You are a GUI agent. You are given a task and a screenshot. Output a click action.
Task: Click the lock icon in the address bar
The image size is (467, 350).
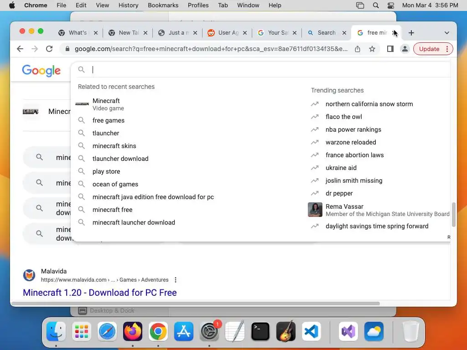(x=67, y=49)
